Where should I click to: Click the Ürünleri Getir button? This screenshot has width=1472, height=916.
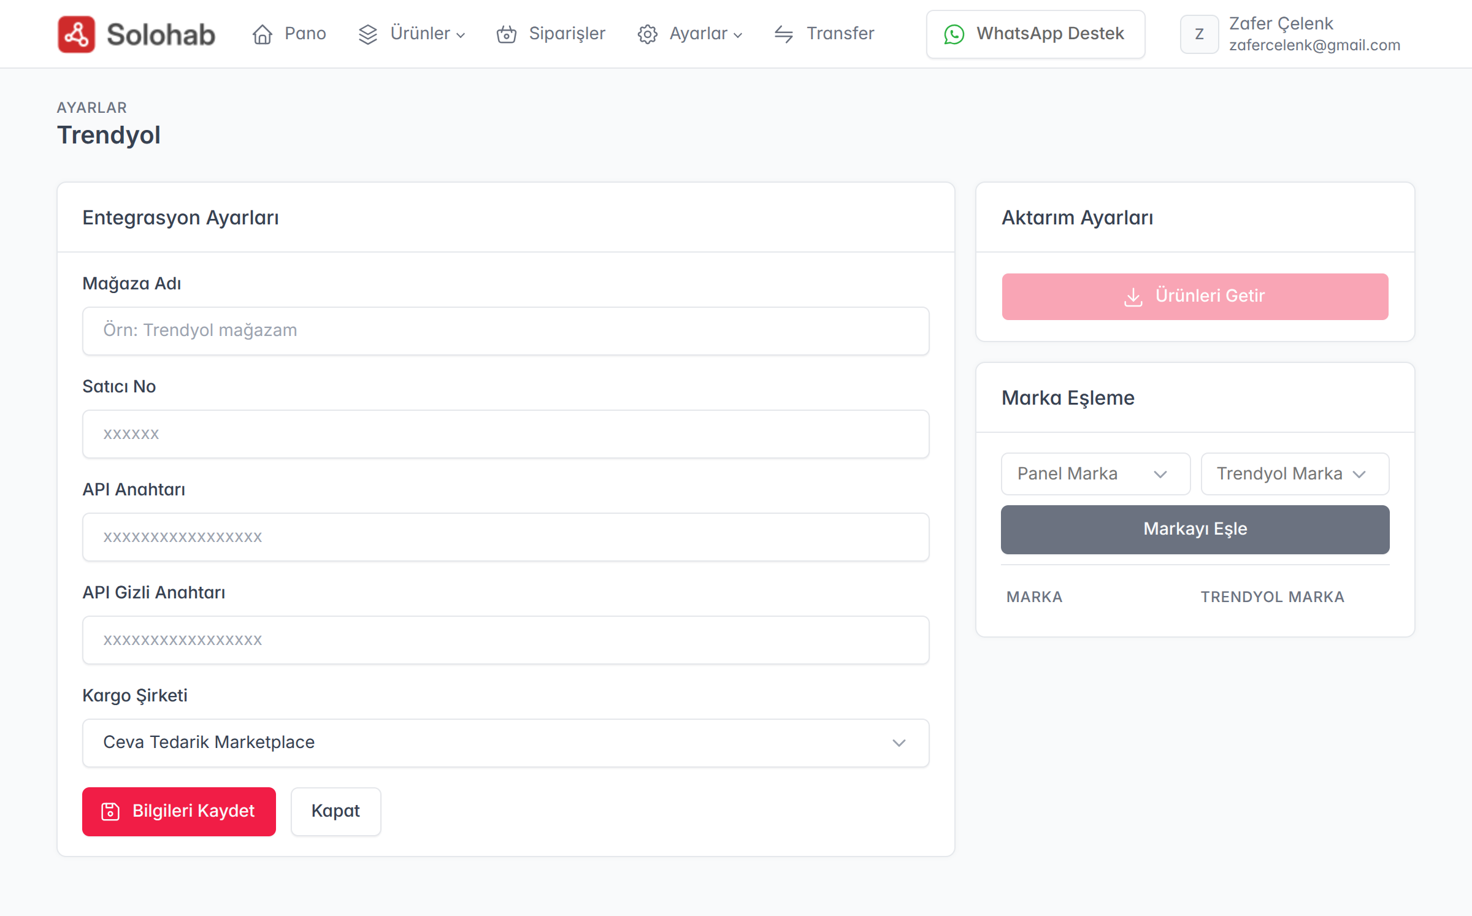(1195, 297)
